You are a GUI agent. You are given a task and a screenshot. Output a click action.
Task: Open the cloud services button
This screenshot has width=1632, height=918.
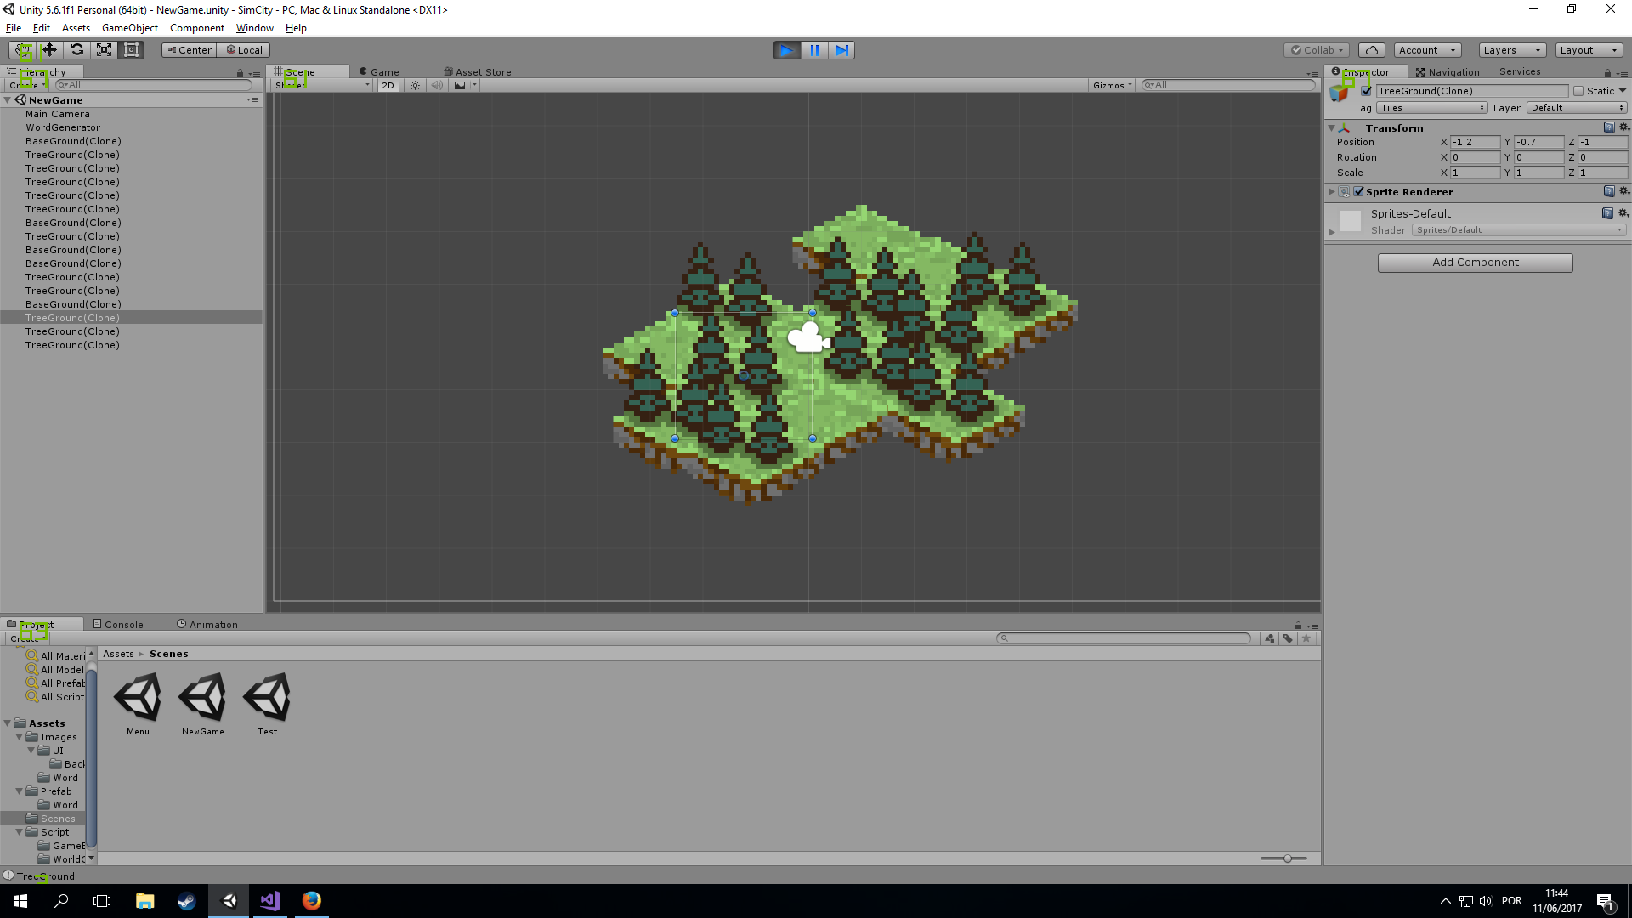[x=1372, y=50]
